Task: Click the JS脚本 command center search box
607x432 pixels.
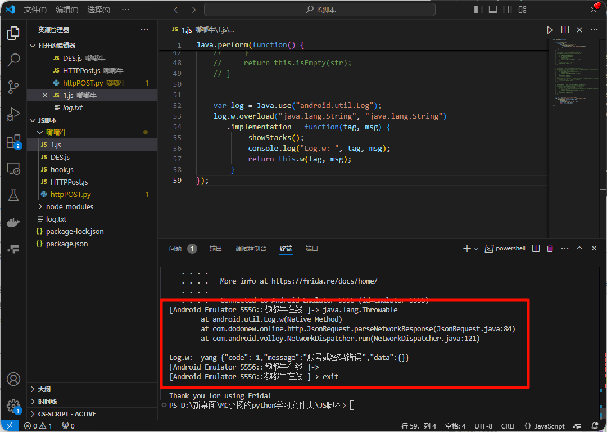Action: 319,10
